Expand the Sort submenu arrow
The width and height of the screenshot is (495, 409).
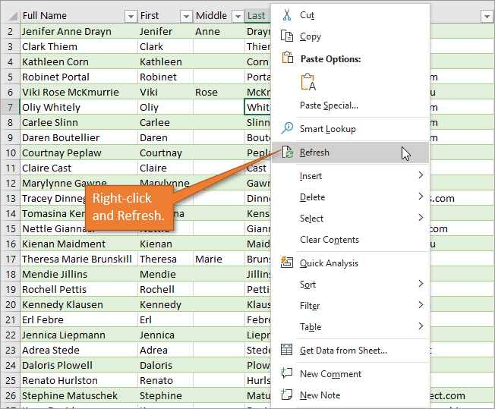click(421, 285)
